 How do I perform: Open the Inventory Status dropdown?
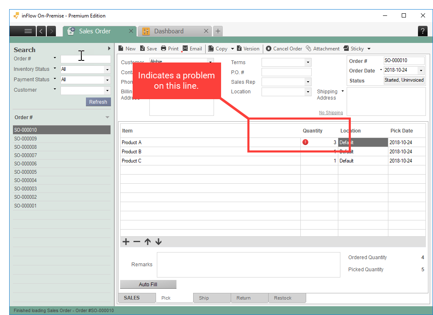click(x=108, y=70)
